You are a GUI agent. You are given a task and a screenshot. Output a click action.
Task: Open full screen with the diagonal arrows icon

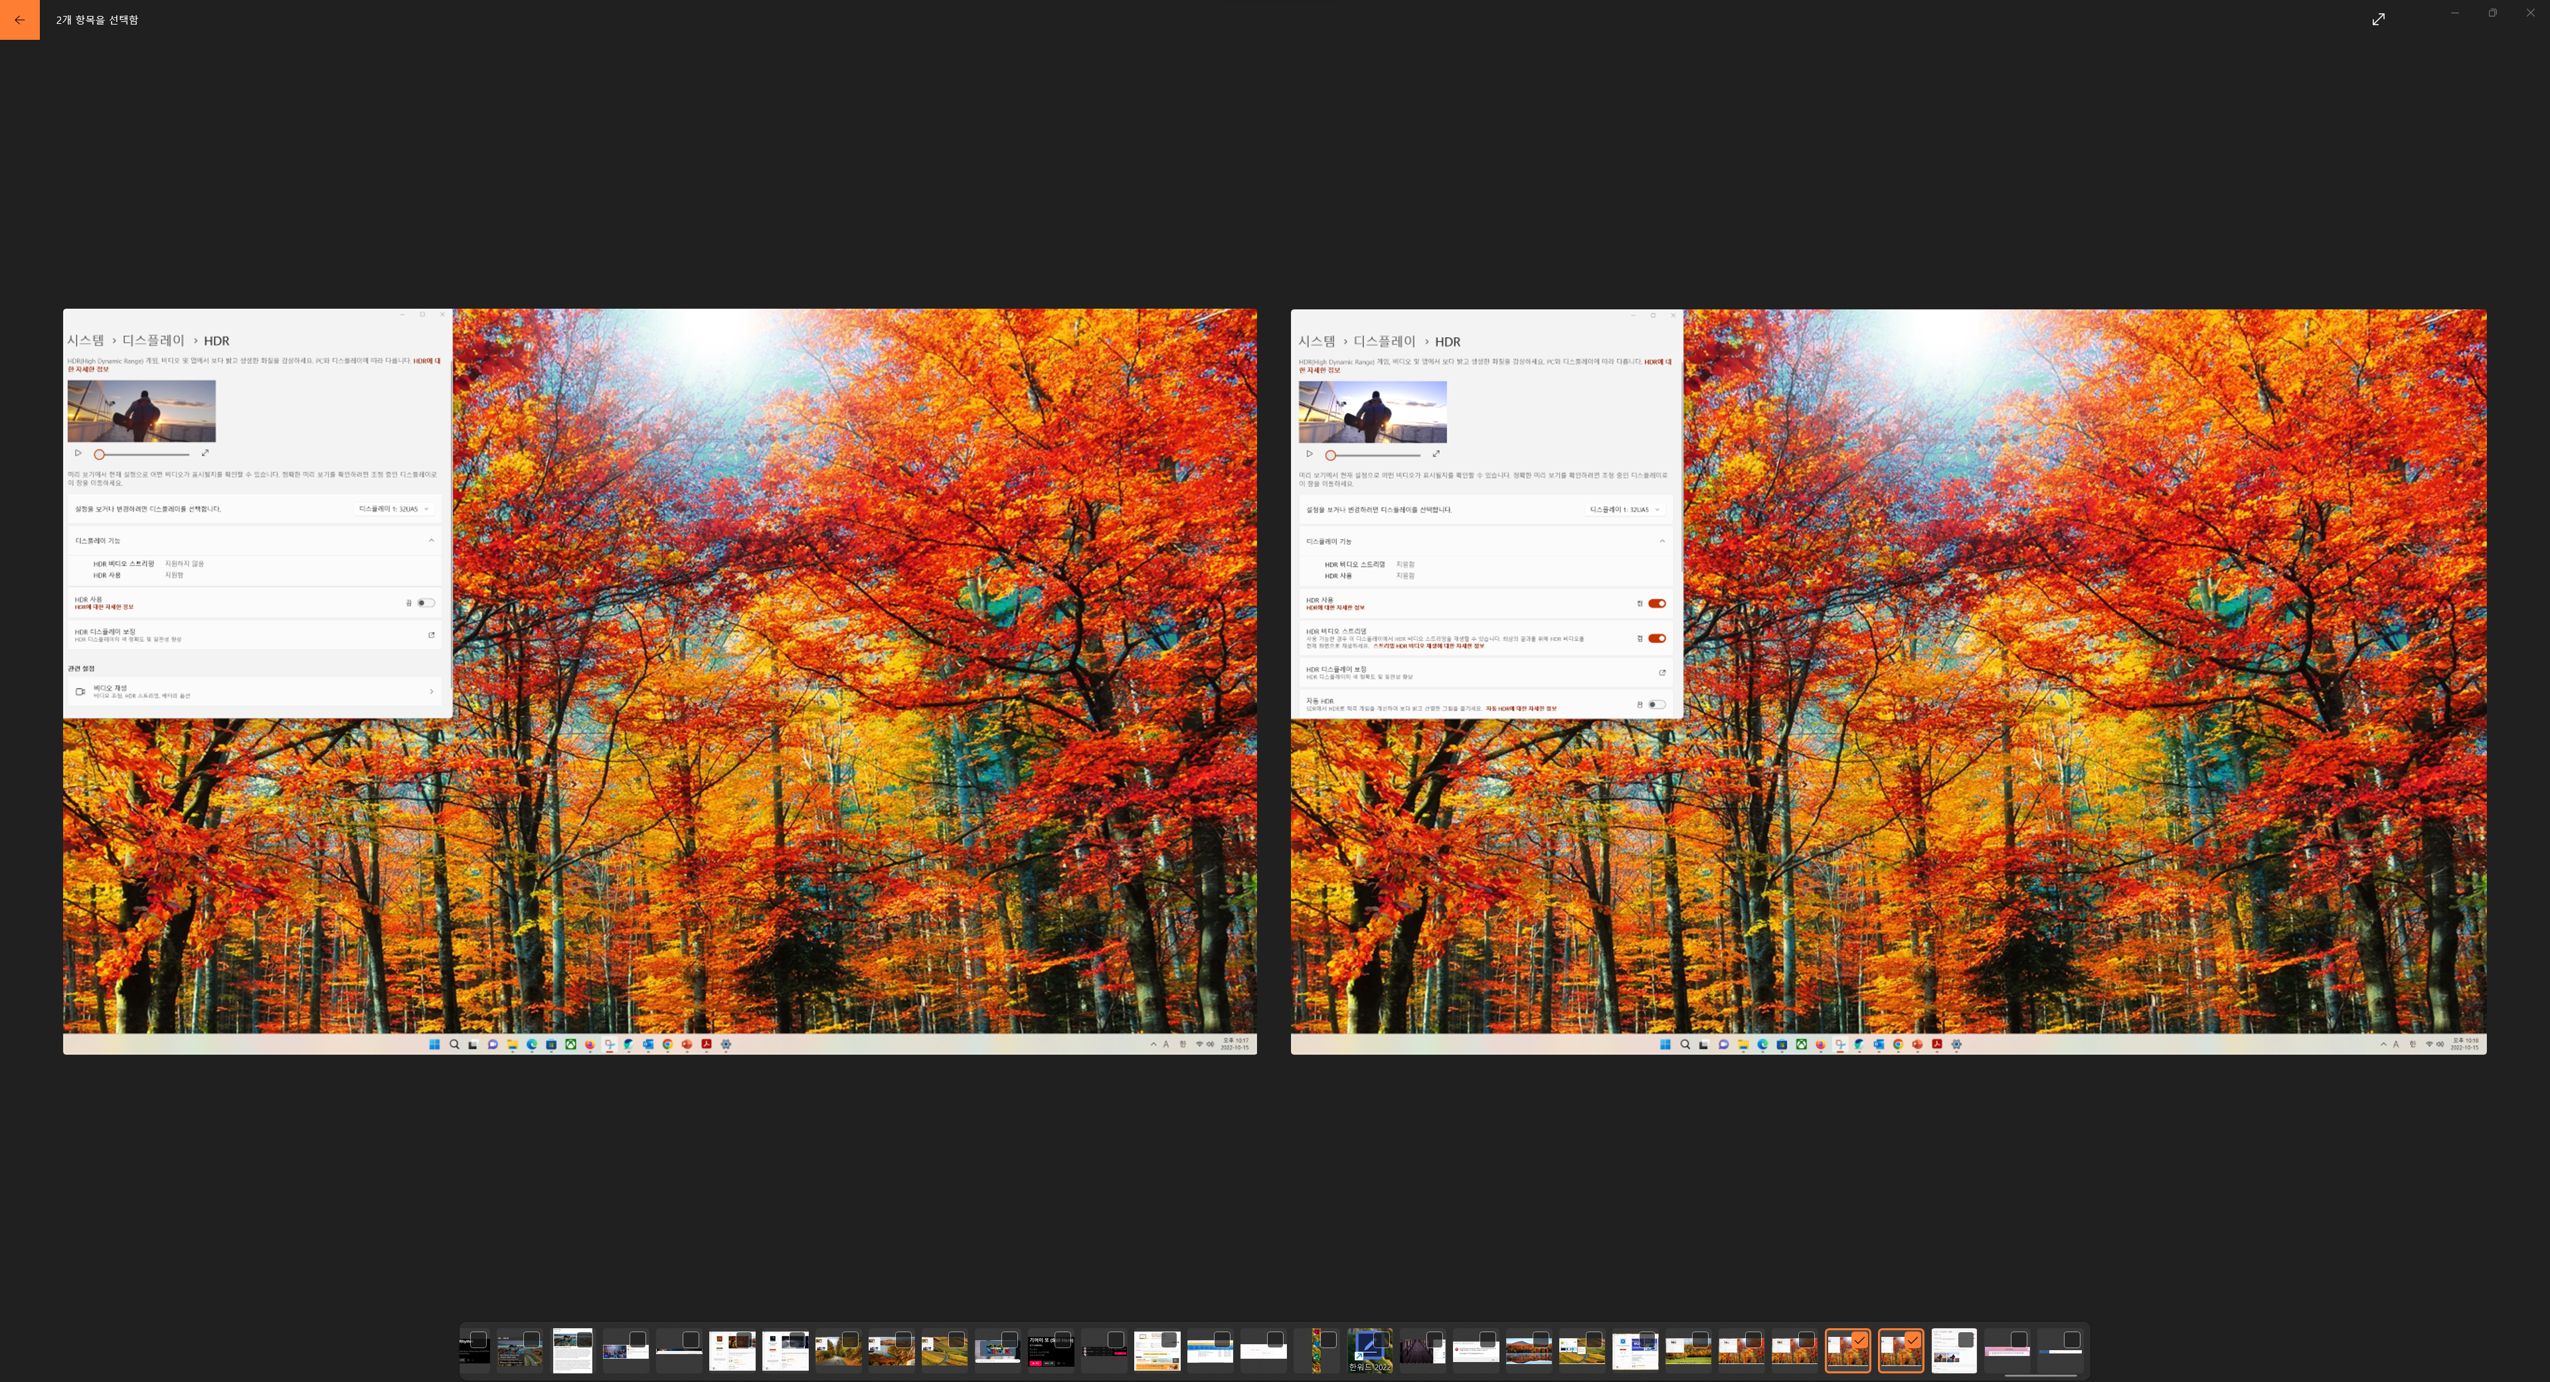pos(2379,19)
